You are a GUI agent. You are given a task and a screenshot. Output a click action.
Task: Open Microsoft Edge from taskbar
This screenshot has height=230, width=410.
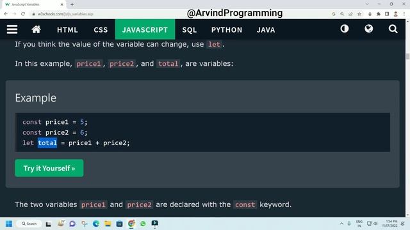point(96,224)
